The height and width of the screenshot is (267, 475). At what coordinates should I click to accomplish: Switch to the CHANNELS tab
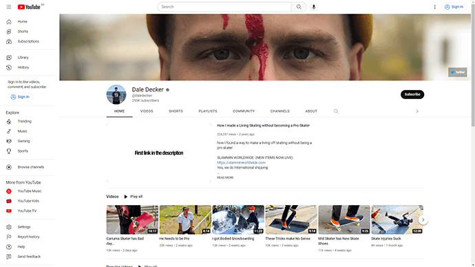[280, 111]
